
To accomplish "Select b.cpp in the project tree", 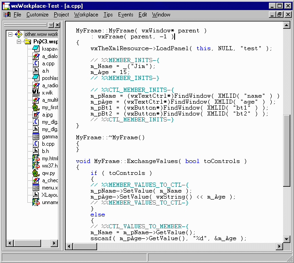I will [48, 144].
